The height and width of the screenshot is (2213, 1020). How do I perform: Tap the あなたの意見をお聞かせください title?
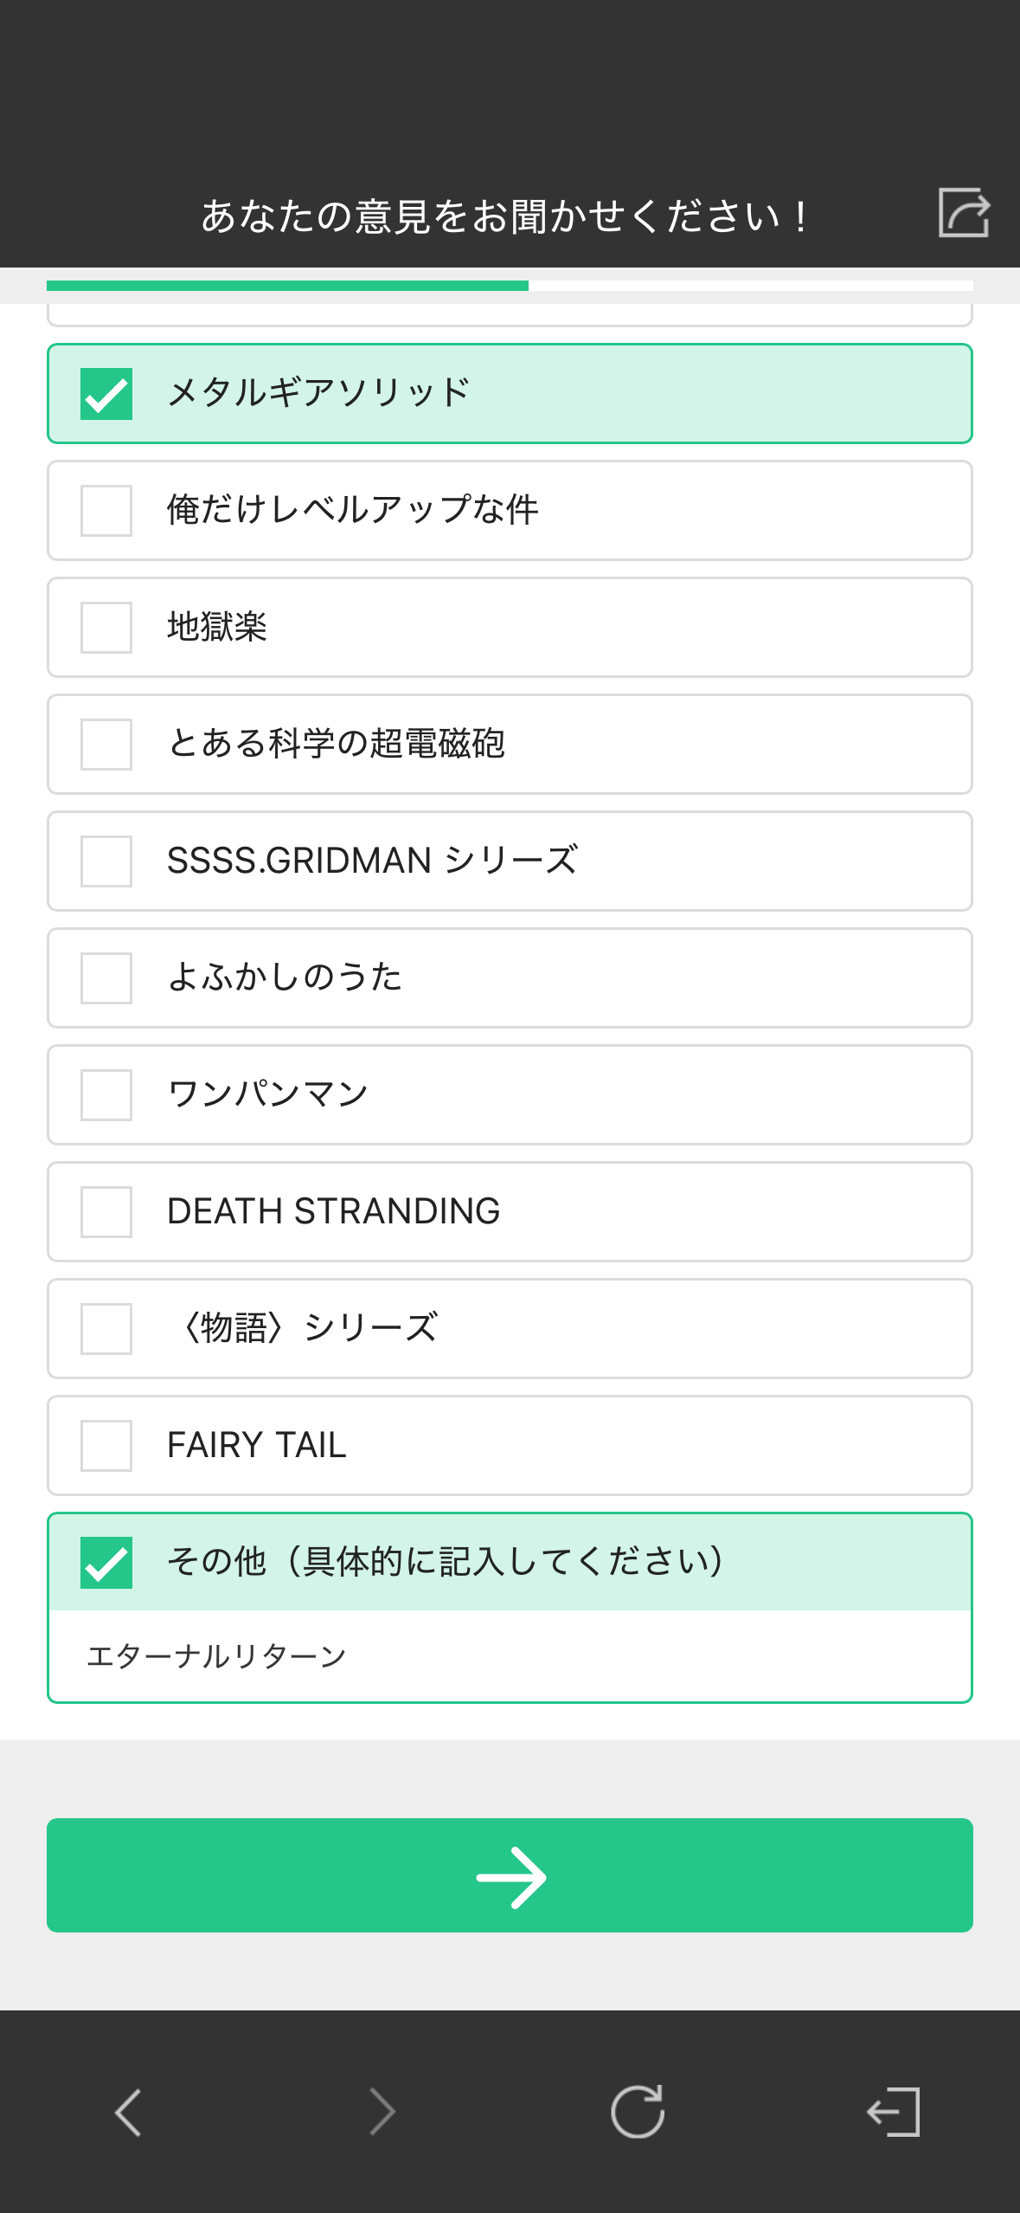click(505, 216)
